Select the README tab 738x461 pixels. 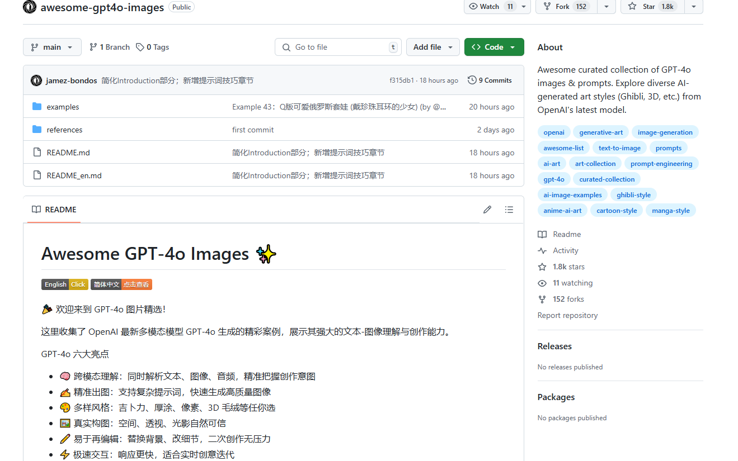pyautogui.click(x=54, y=210)
